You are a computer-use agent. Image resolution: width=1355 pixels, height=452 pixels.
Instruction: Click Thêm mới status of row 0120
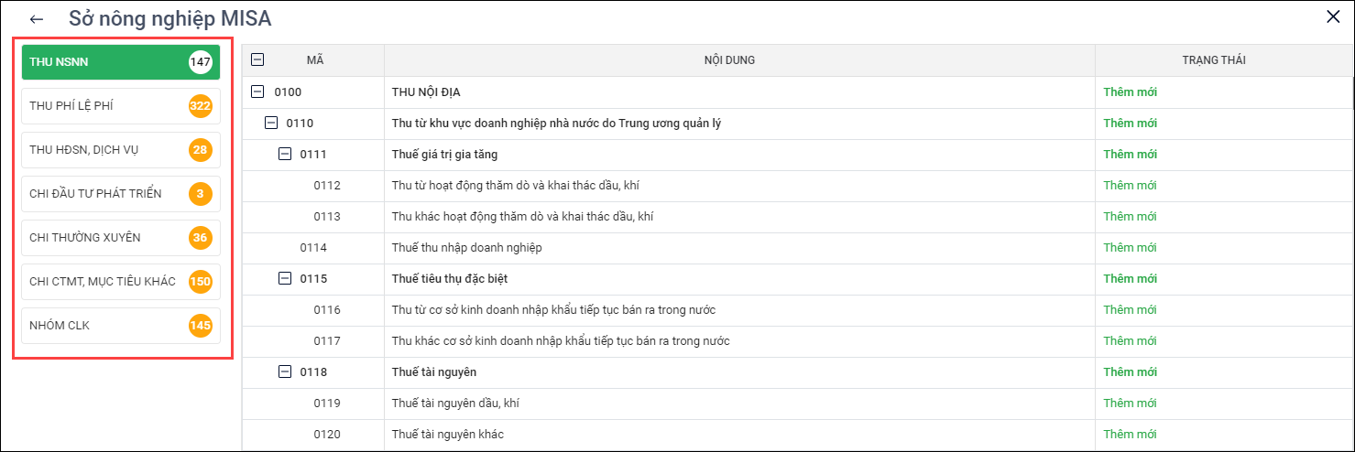coord(1130,434)
